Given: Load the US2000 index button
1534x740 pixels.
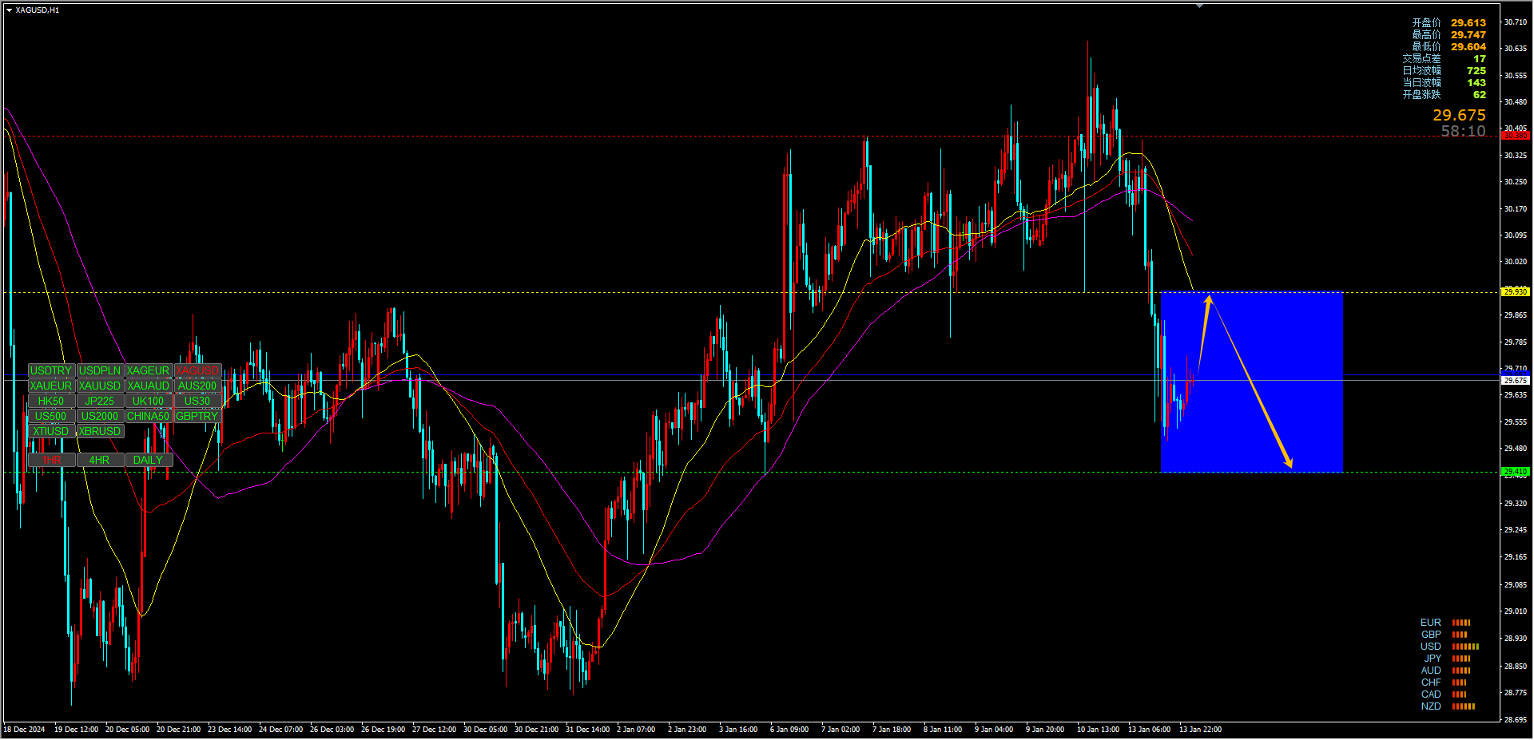Looking at the screenshot, I should point(100,417).
